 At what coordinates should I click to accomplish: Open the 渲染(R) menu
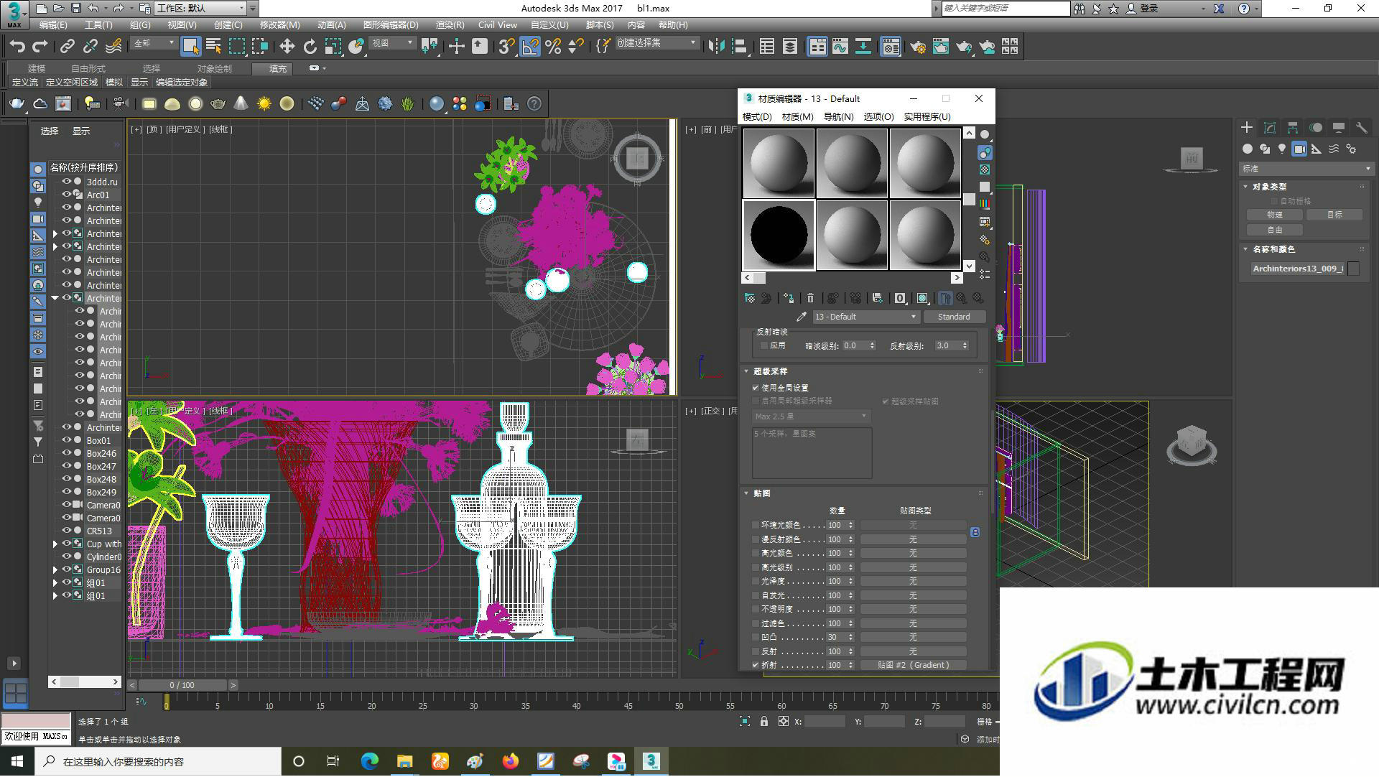[450, 24]
